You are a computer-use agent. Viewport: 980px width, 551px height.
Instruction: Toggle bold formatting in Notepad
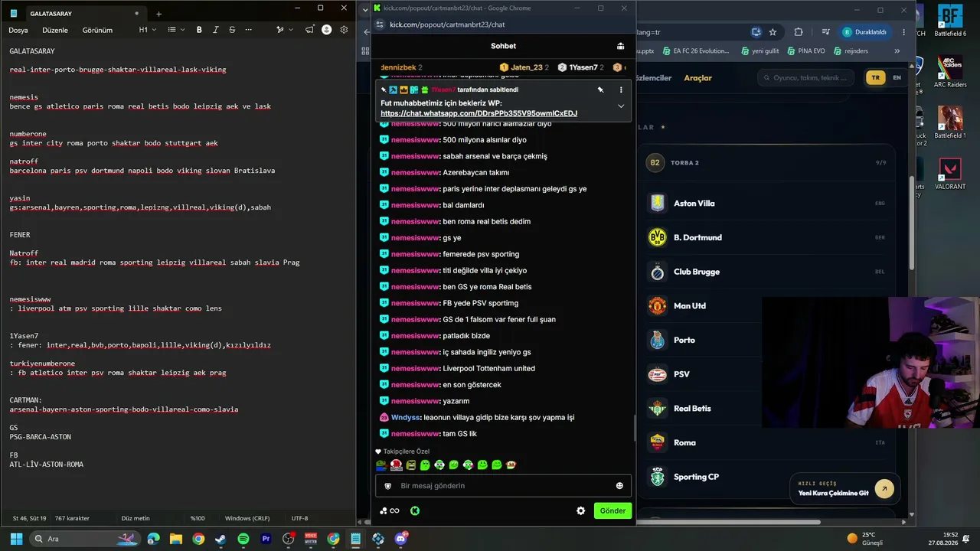[199, 30]
